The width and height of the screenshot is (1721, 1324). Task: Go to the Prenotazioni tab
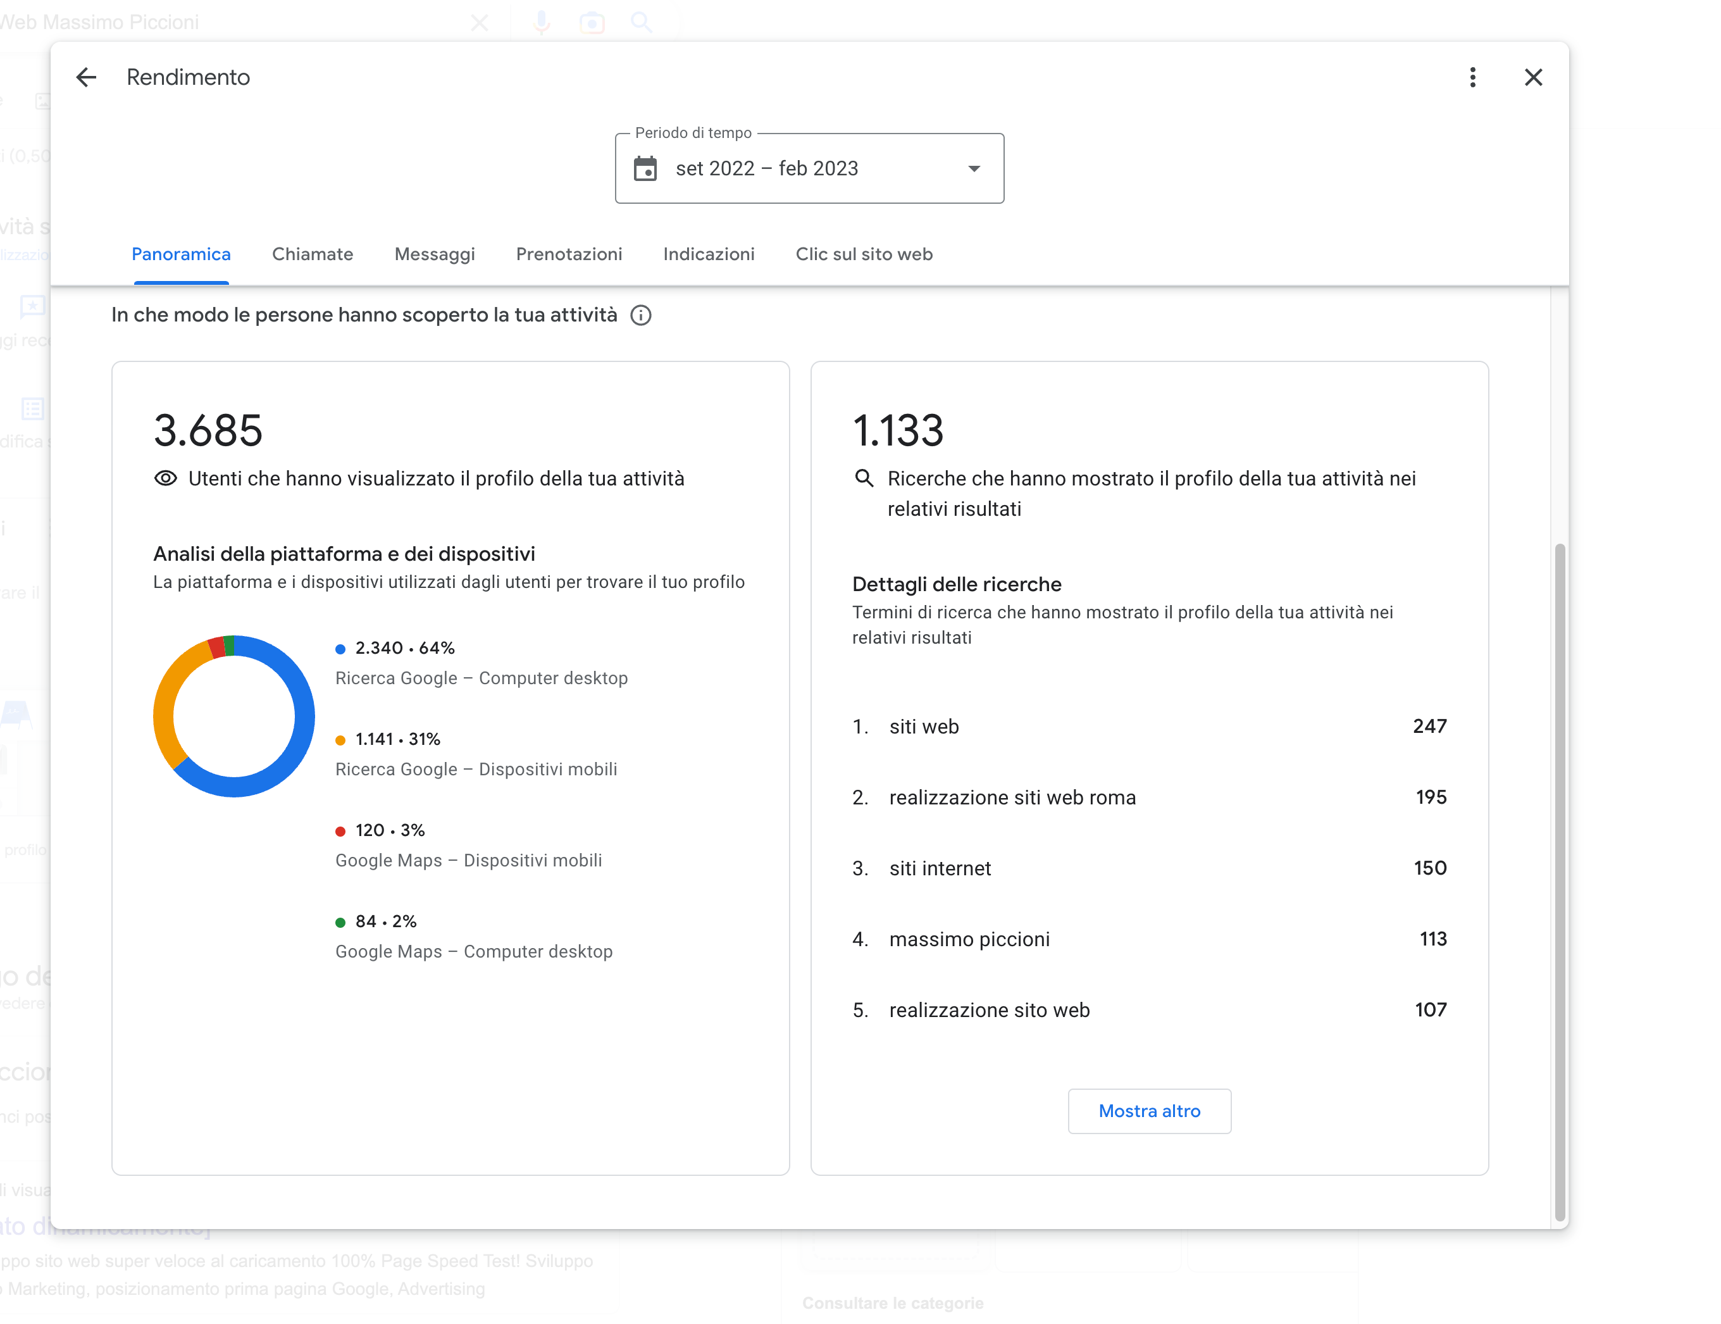tap(569, 254)
